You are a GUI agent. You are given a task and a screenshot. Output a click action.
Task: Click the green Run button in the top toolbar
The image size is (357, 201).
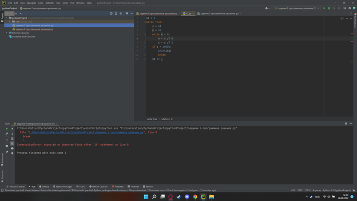pos(324,8)
